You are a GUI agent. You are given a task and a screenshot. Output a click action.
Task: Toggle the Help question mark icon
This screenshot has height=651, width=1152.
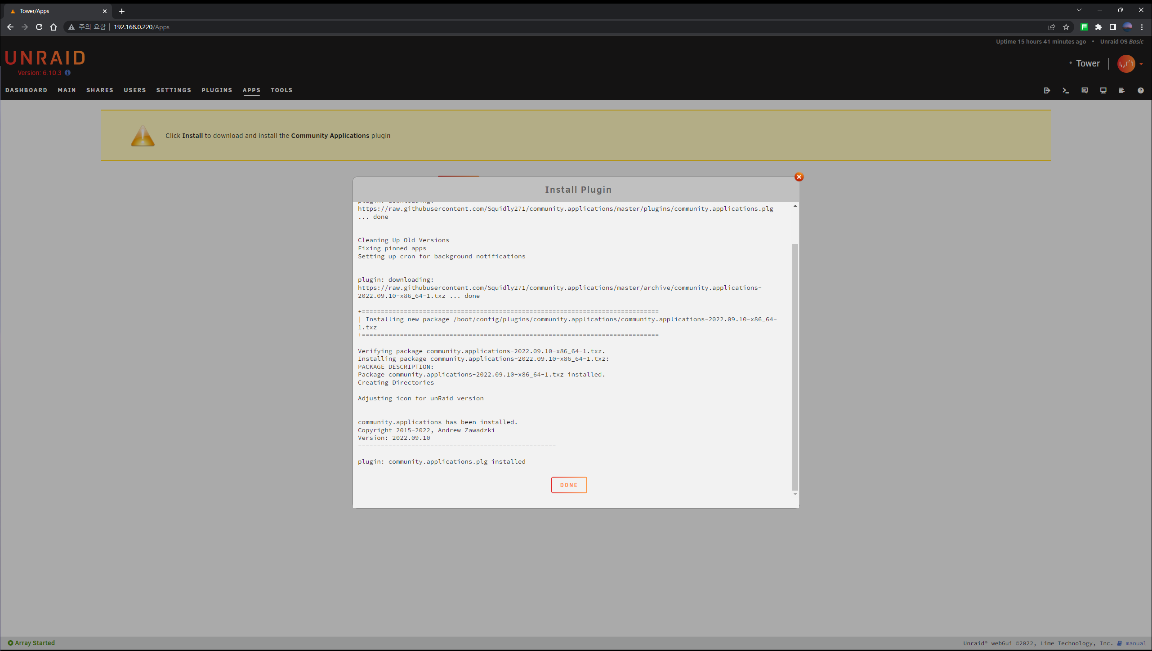[1140, 90]
